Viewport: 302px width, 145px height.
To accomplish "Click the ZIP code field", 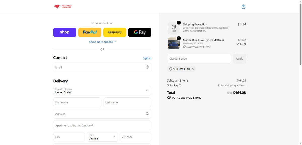I will 136,137.
